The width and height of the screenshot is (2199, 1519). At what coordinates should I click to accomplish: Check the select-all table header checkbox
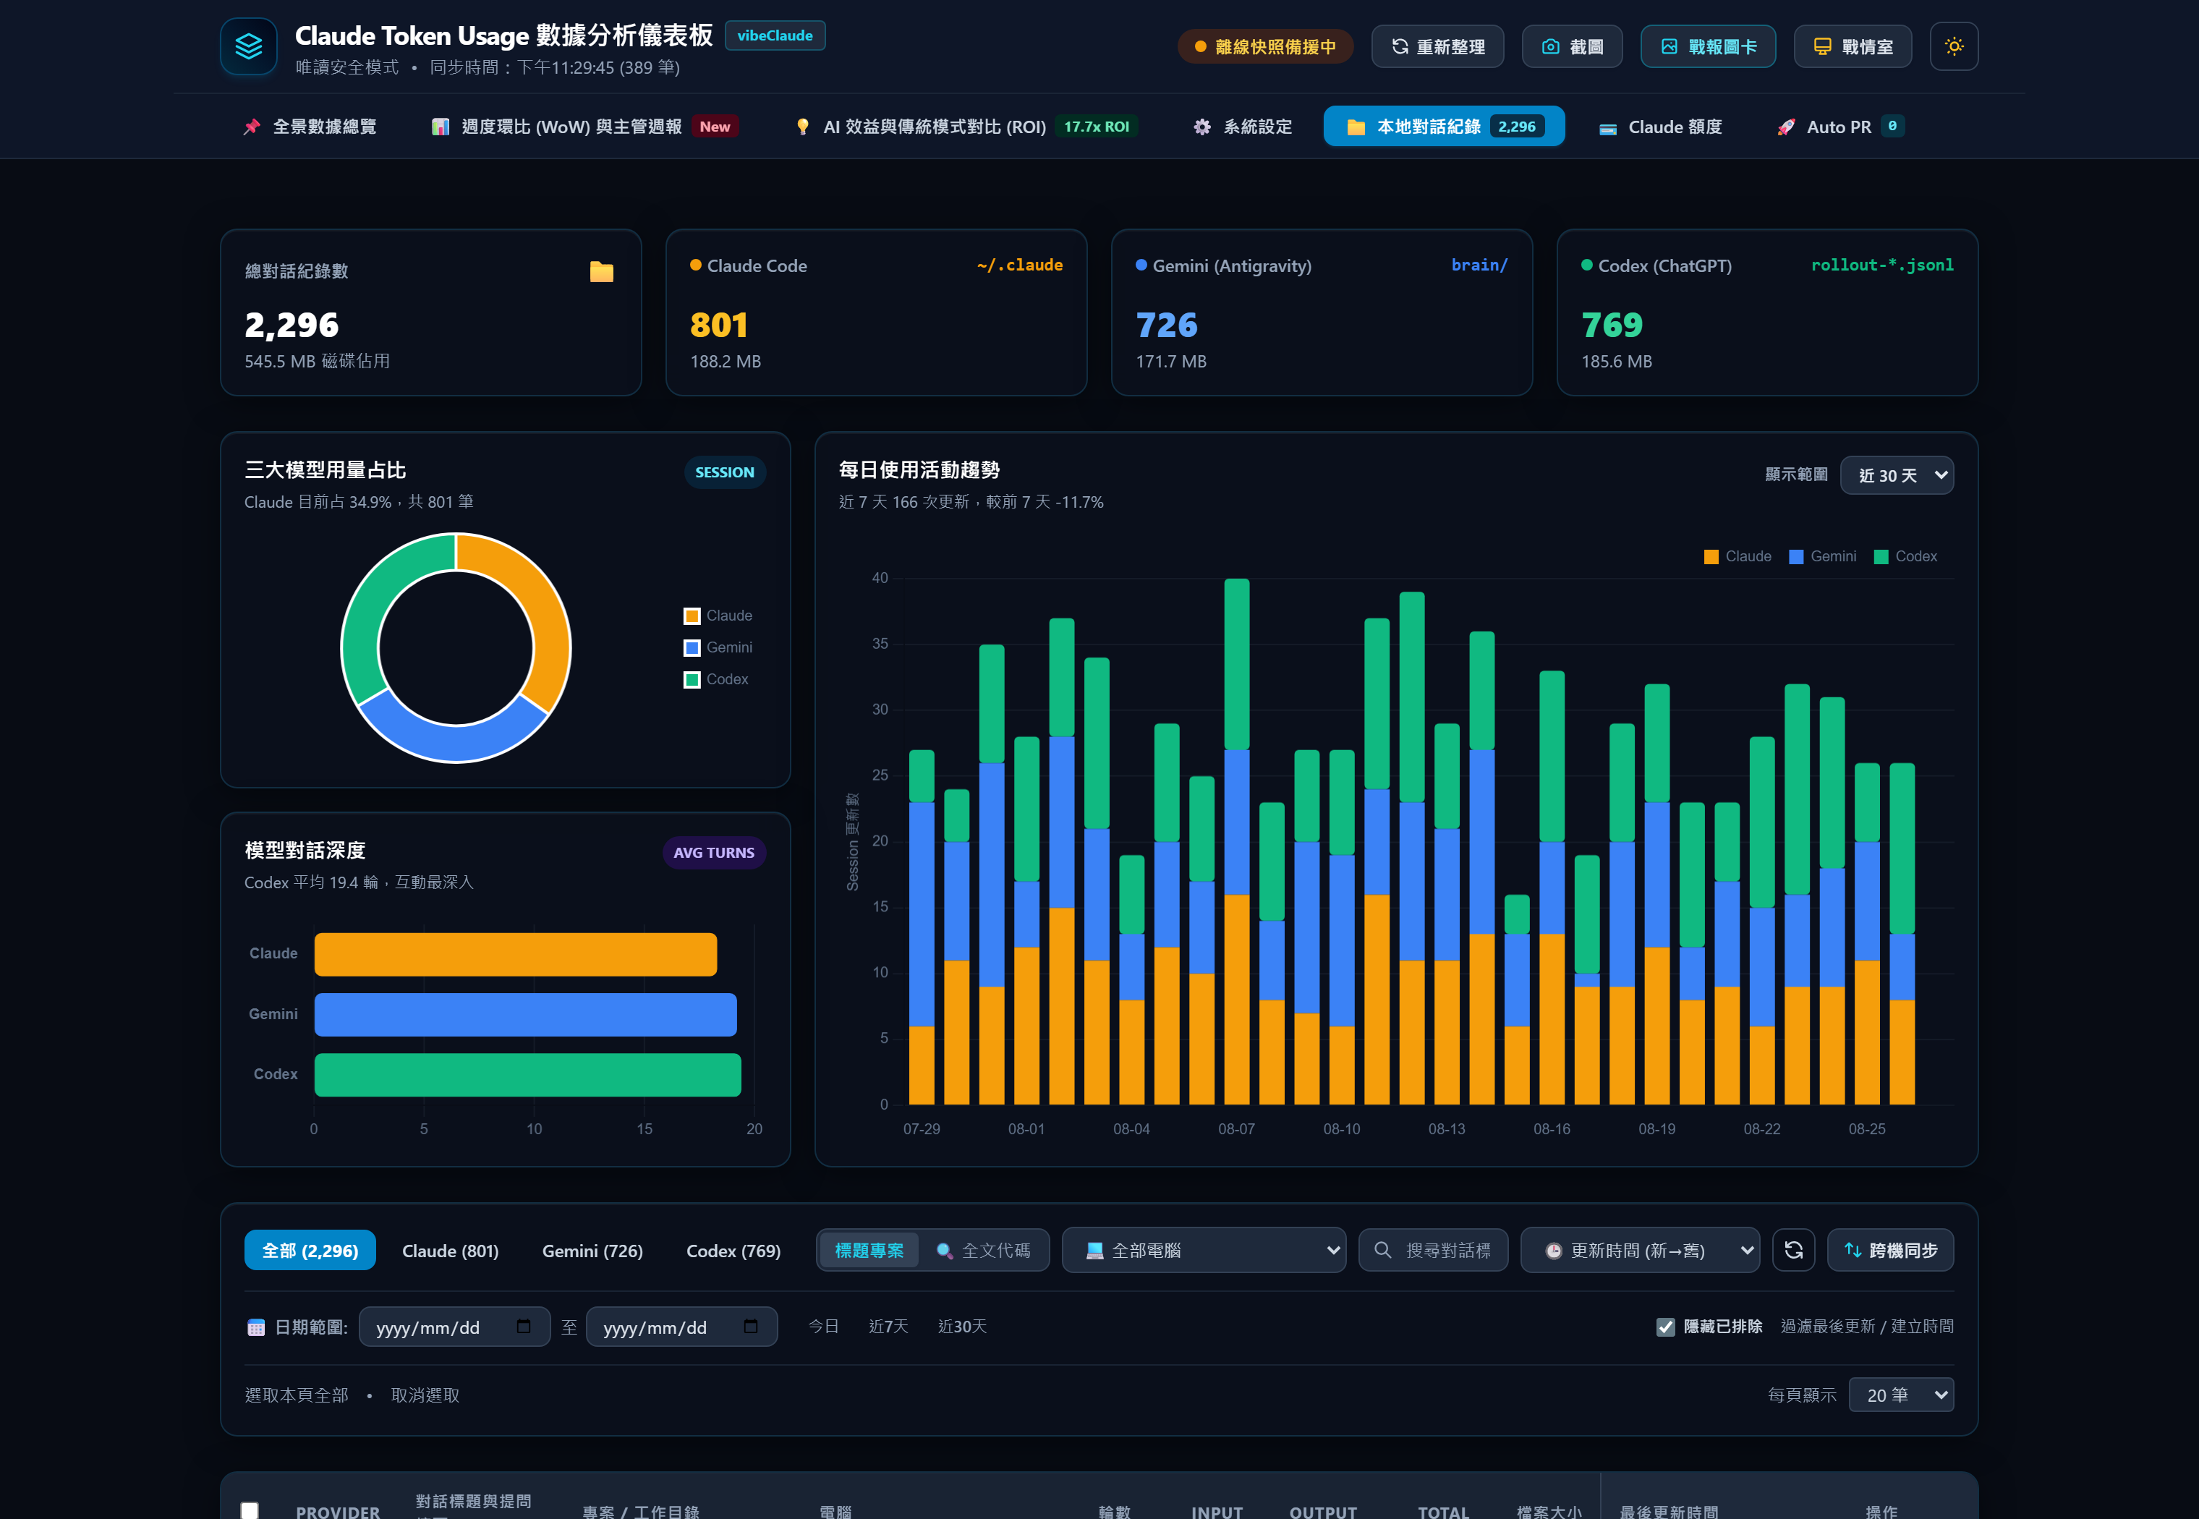(250, 1510)
